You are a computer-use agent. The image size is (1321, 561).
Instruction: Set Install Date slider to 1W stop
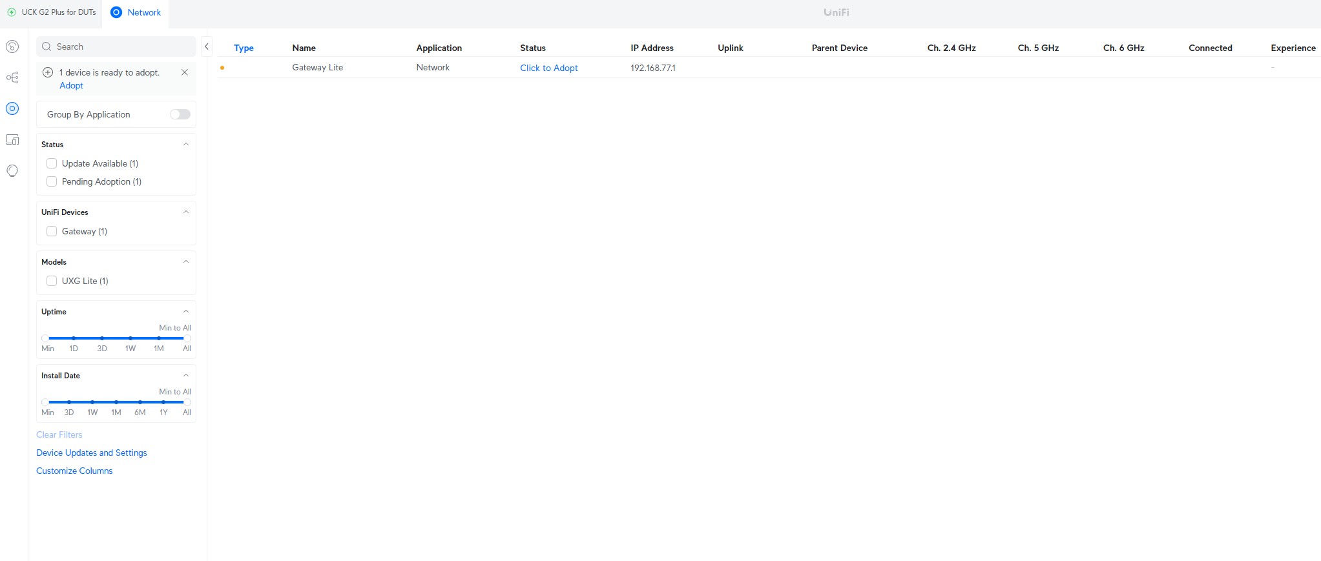click(x=92, y=402)
